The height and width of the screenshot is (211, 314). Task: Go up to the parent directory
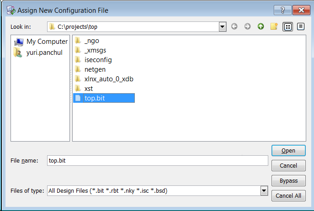pos(261,26)
